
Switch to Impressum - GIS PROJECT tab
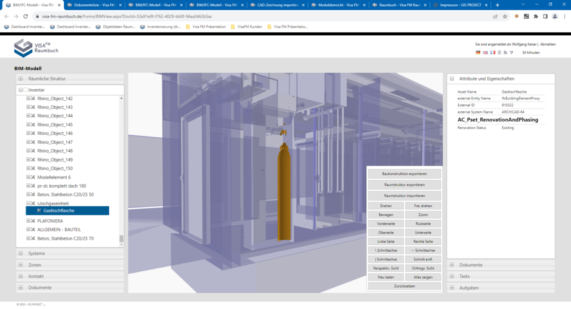tap(460, 5)
